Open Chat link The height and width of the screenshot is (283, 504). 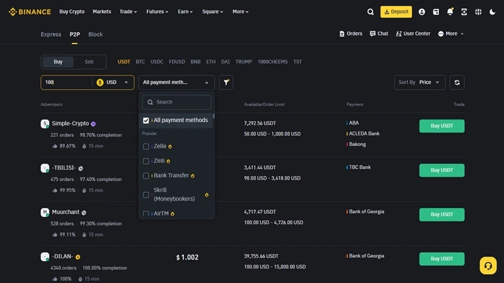pyautogui.click(x=379, y=34)
